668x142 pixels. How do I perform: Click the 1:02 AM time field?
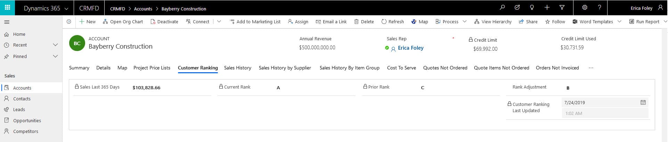pyautogui.click(x=605, y=113)
